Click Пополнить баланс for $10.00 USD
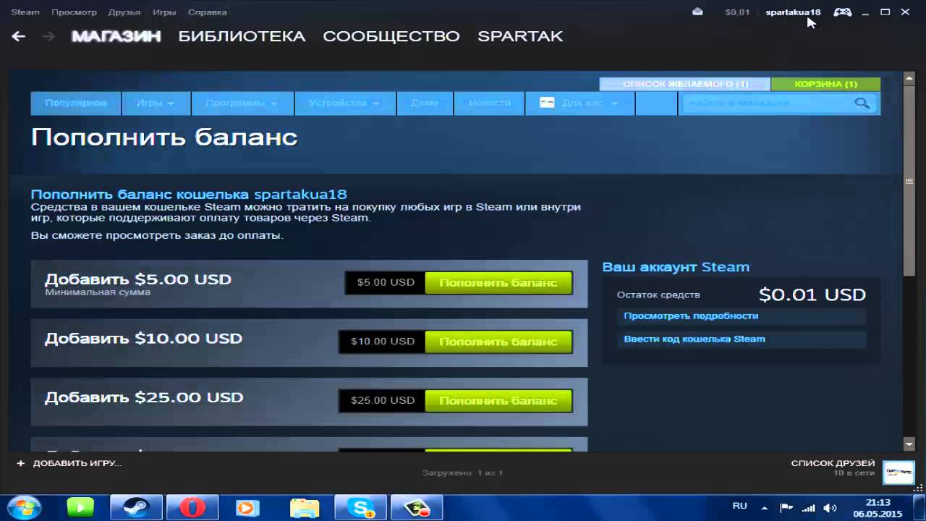This screenshot has height=521, width=926. [498, 342]
